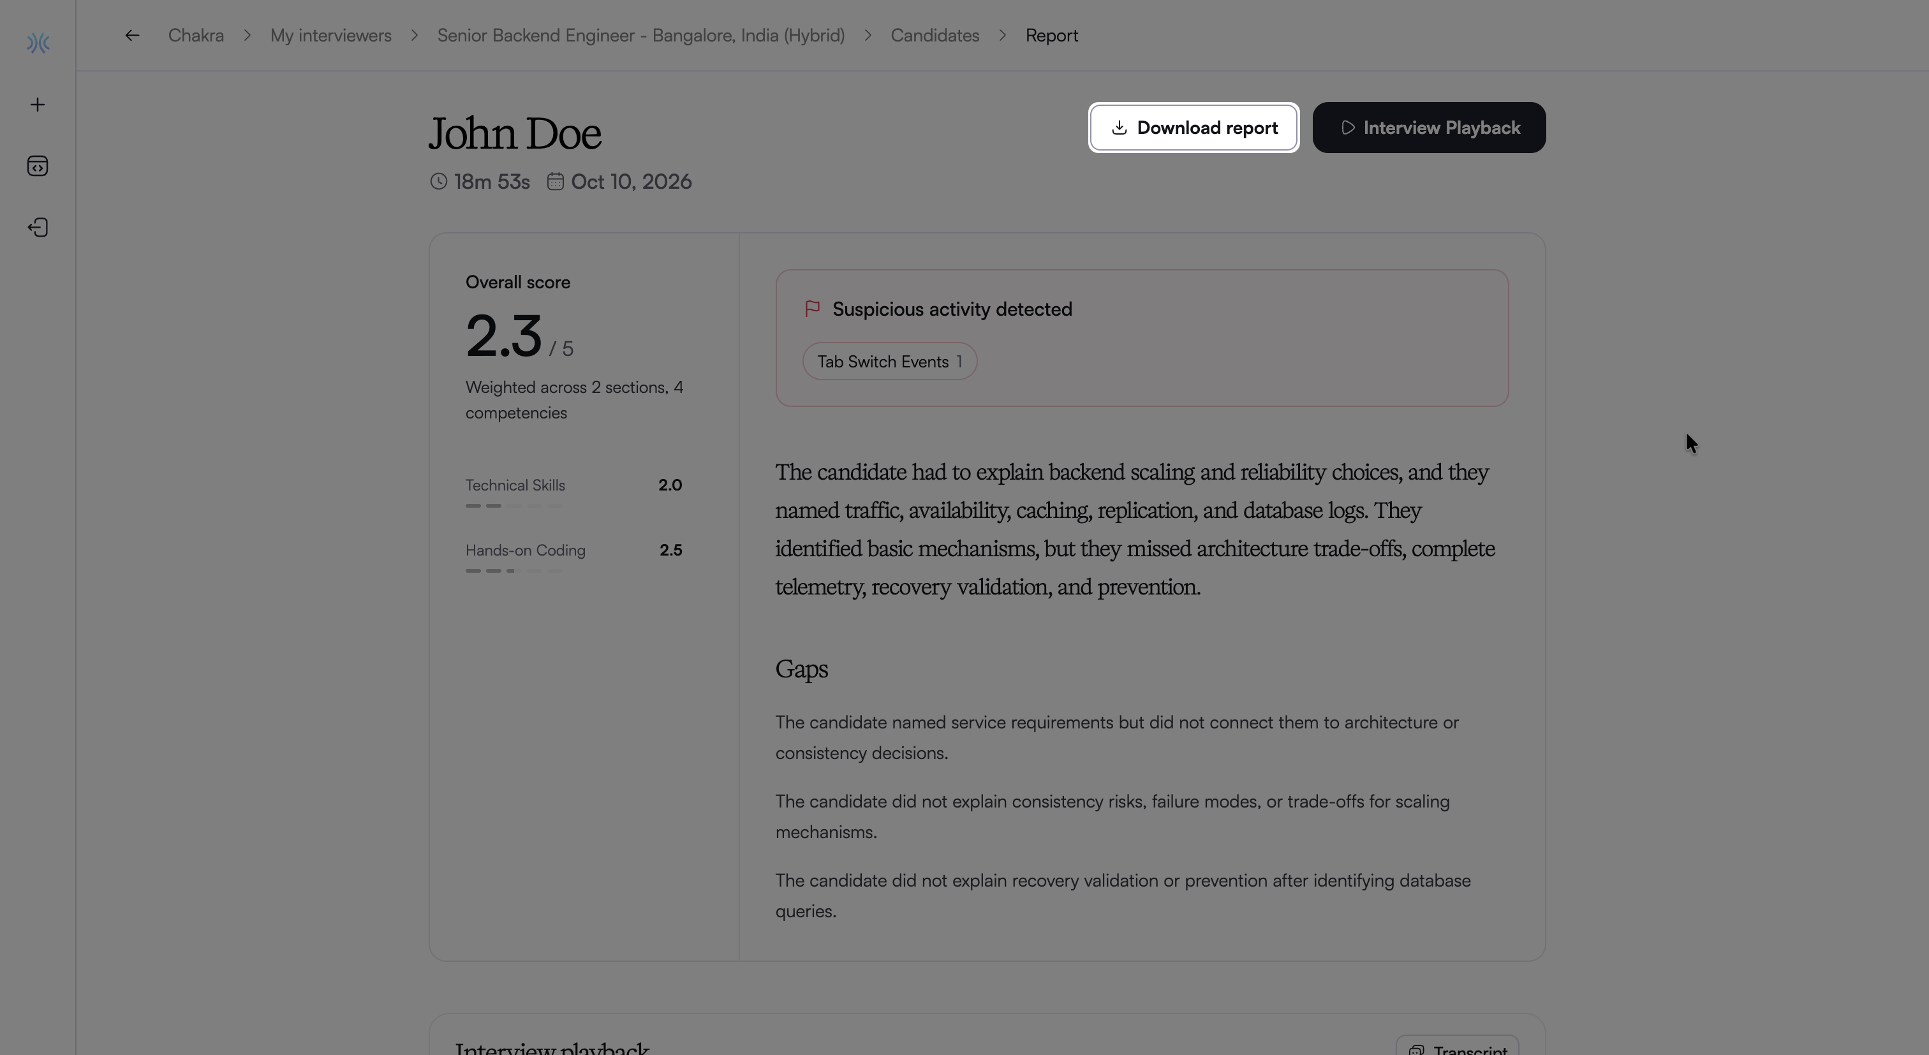This screenshot has height=1055, width=1929.
Task: Click the Overall score label
Action: (517, 283)
